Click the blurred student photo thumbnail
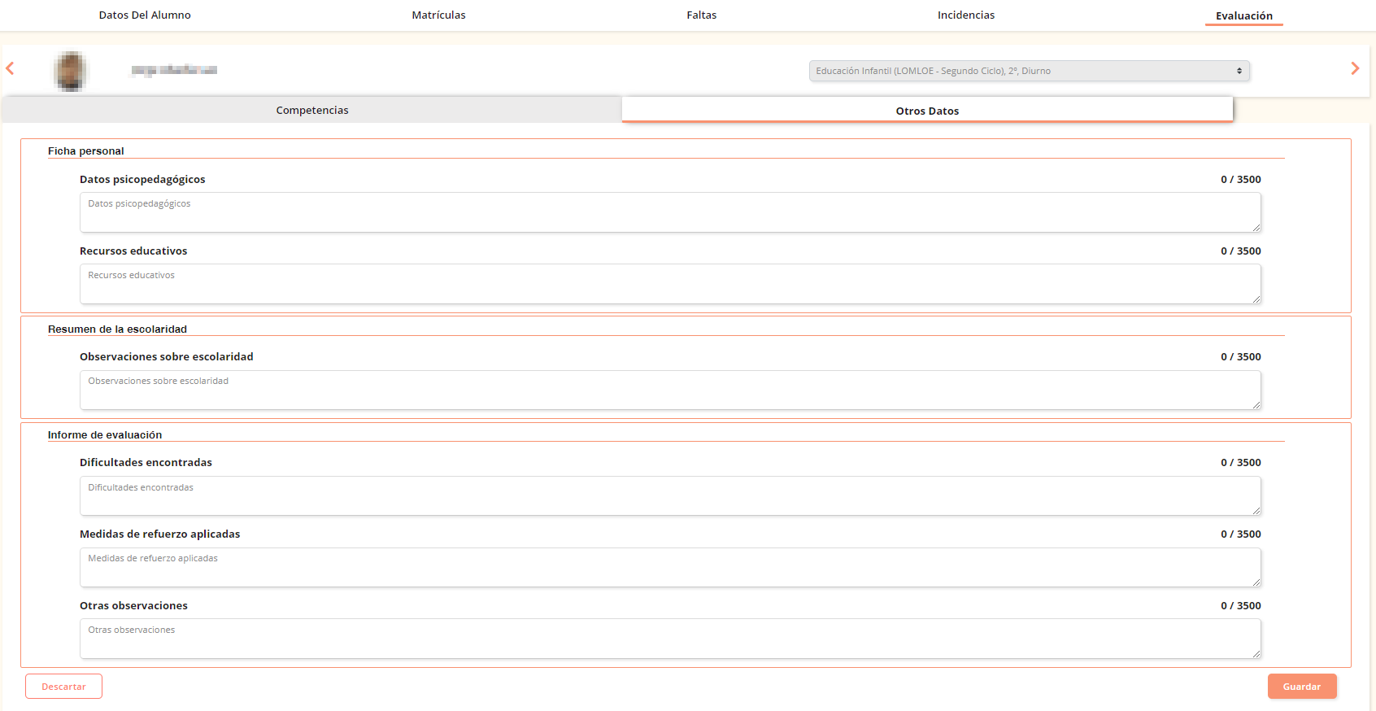This screenshot has width=1376, height=711. (71, 71)
